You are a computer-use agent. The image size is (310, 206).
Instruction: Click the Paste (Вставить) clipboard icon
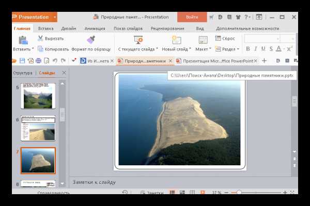pyautogui.click(x=23, y=40)
